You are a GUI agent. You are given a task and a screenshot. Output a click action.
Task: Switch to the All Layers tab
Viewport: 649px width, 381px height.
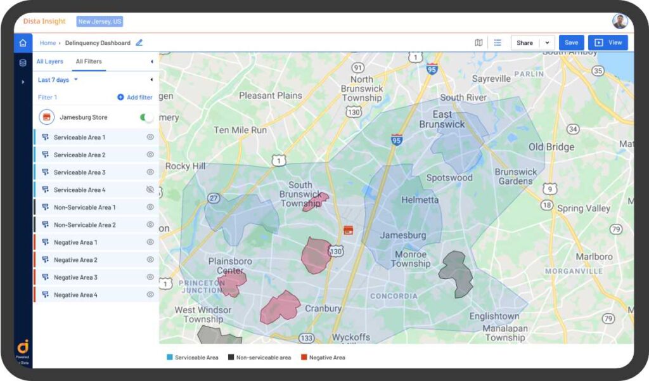coord(49,61)
